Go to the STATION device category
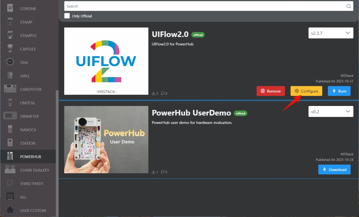Screen dimensions: 359x217 tap(27, 143)
